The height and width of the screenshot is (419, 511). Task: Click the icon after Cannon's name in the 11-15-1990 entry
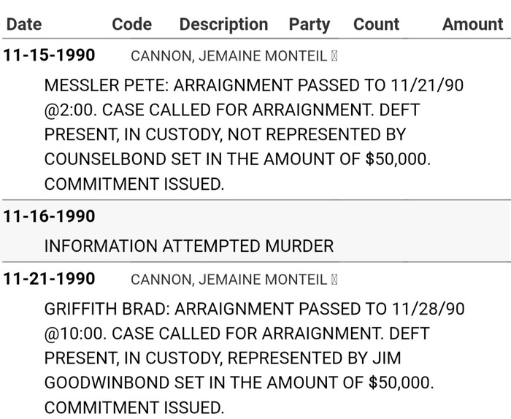coord(334,56)
